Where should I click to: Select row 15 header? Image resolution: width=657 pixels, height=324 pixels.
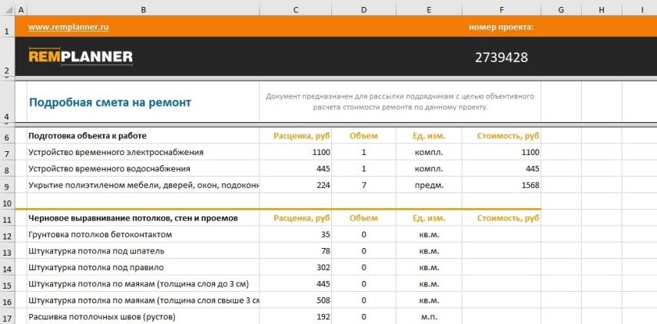tap(7, 284)
